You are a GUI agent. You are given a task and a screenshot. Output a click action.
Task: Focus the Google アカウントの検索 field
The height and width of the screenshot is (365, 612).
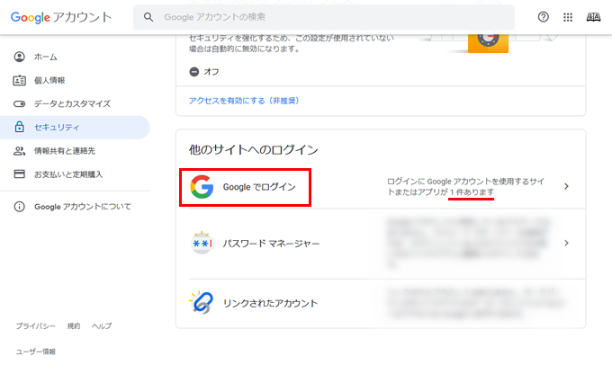[x=324, y=17]
